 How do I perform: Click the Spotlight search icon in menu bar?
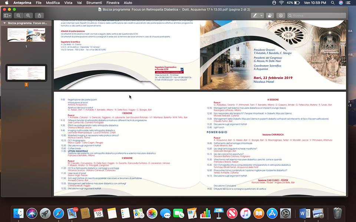[333, 3]
